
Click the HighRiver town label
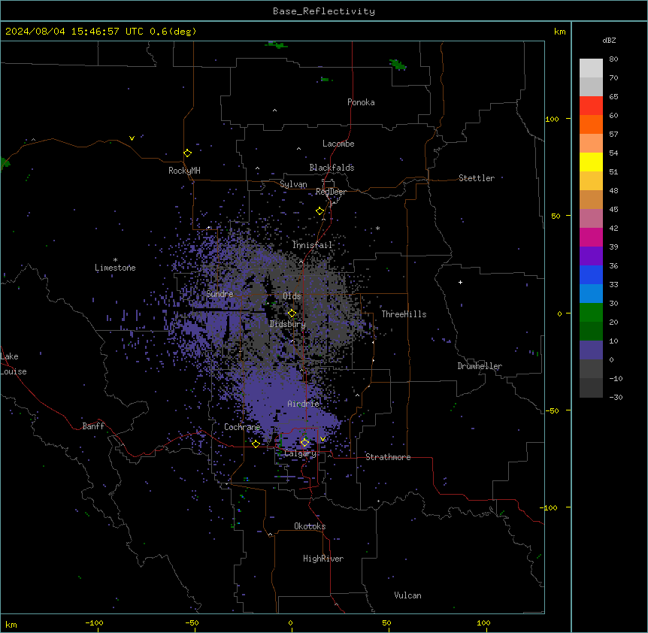[x=323, y=559]
